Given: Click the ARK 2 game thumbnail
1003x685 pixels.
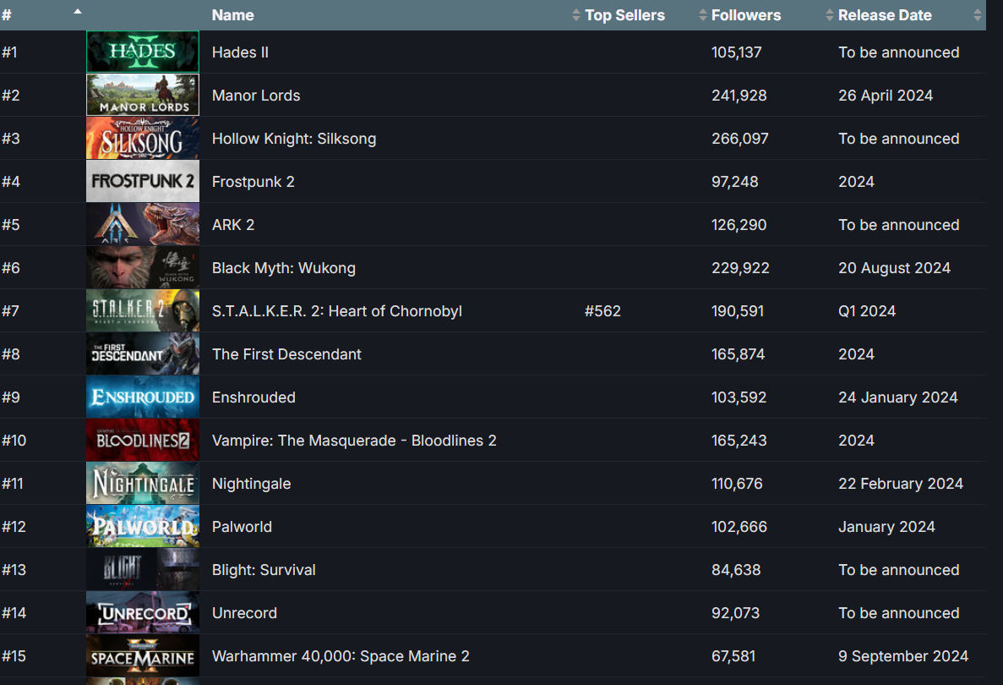Looking at the screenshot, I should [143, 224].
